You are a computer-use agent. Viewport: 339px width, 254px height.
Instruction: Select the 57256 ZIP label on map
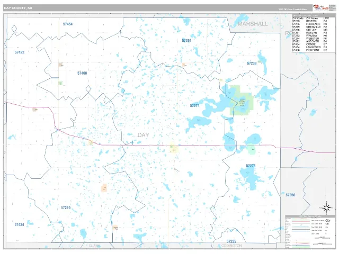pyautogui.click(x=290, y=195)
